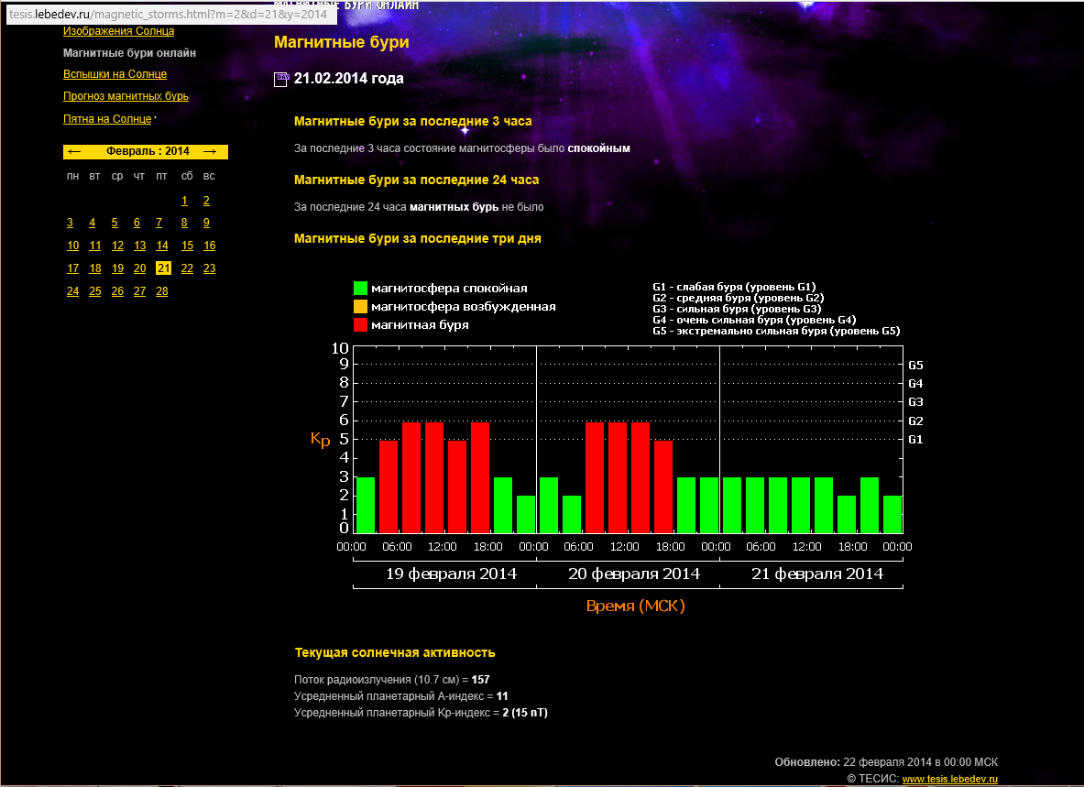1084x787 pixels.
Task: Go to previous month with left arrow
Action: tap(74, 151)
